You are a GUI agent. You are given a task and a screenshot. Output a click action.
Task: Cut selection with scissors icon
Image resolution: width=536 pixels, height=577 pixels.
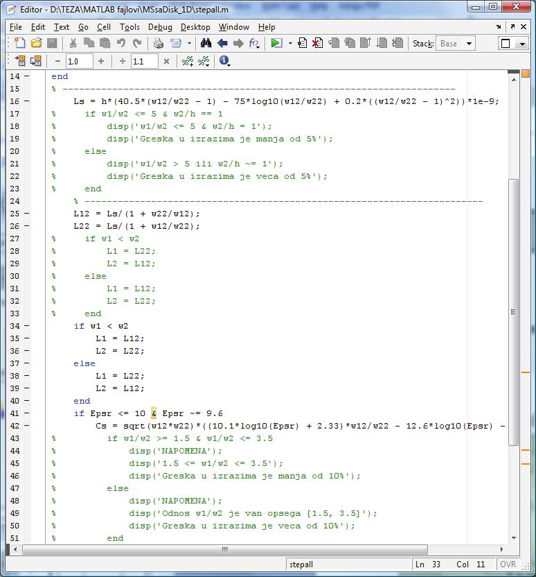[73, 43]
